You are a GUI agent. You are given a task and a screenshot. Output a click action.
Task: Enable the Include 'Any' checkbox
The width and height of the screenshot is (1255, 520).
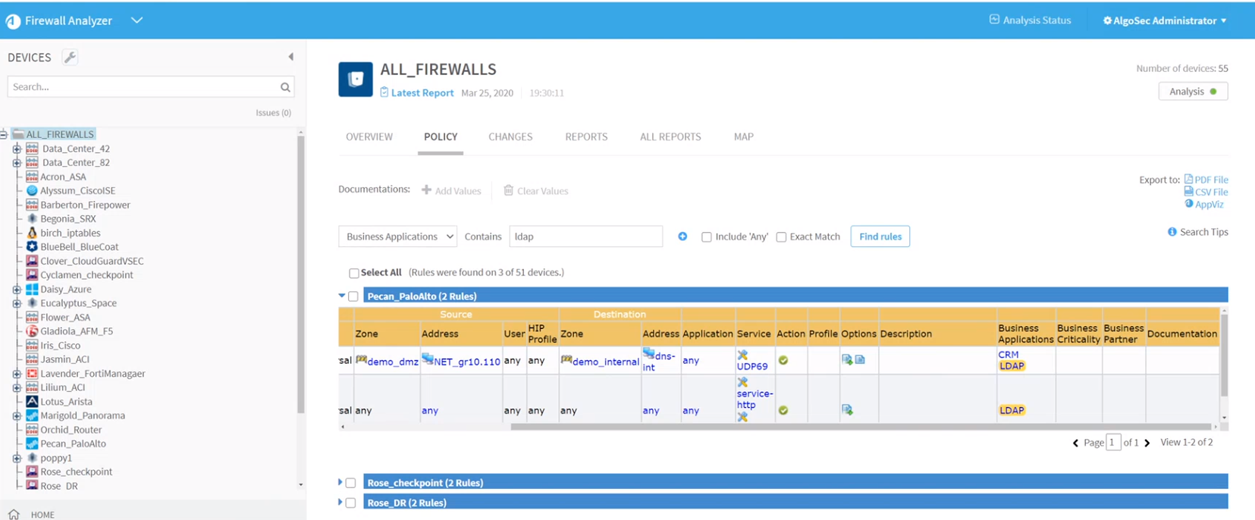click(x=707, y=237)
